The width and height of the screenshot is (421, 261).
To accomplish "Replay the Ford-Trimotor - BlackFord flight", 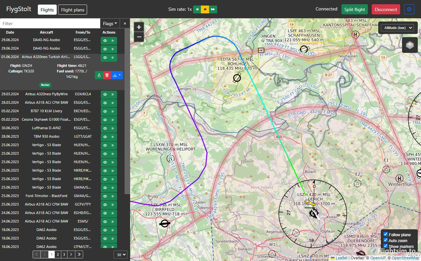I will 113,196.
